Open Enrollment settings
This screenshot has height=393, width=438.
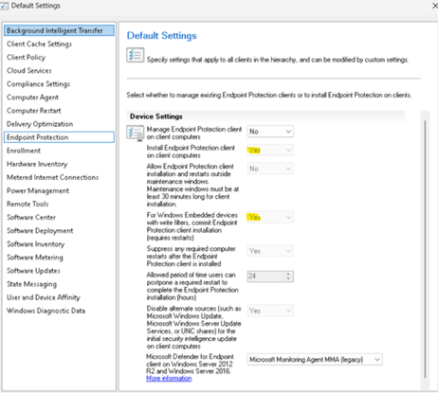(x=24, y=151)
